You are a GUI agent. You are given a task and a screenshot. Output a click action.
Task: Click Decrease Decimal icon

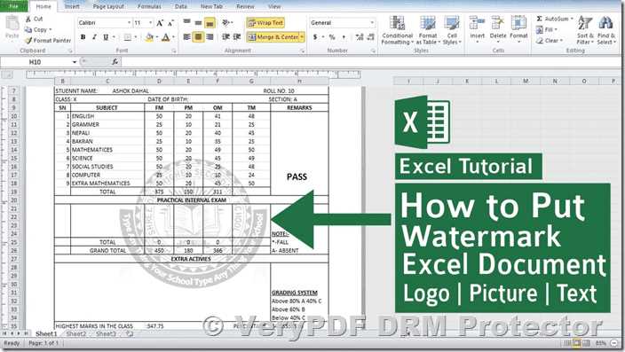[x=370, y=37]
